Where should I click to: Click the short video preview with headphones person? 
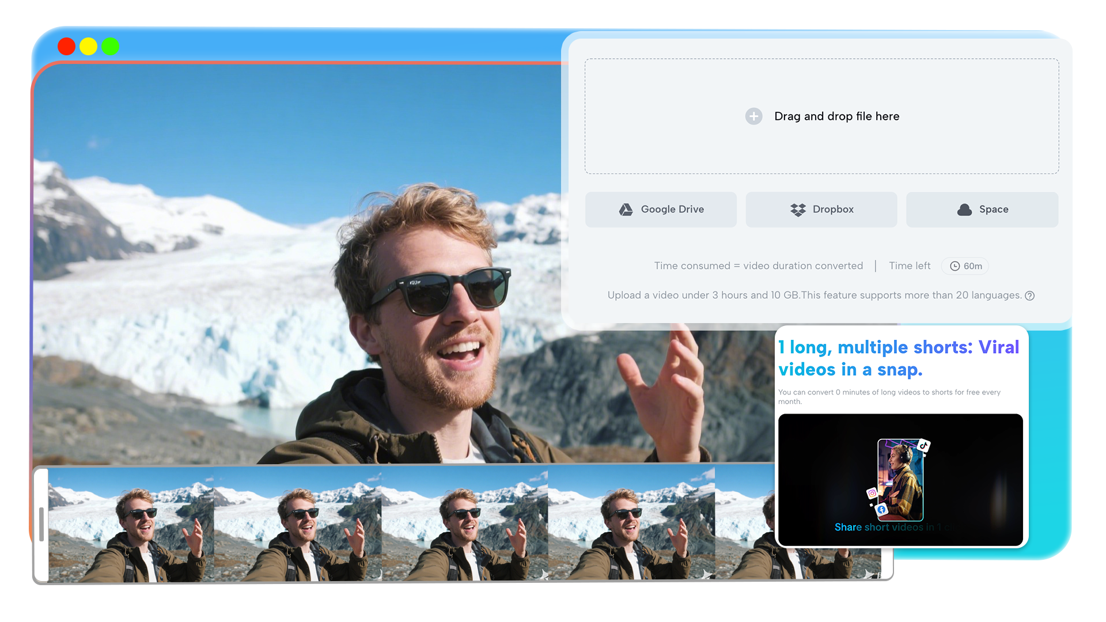coord(900,478)
